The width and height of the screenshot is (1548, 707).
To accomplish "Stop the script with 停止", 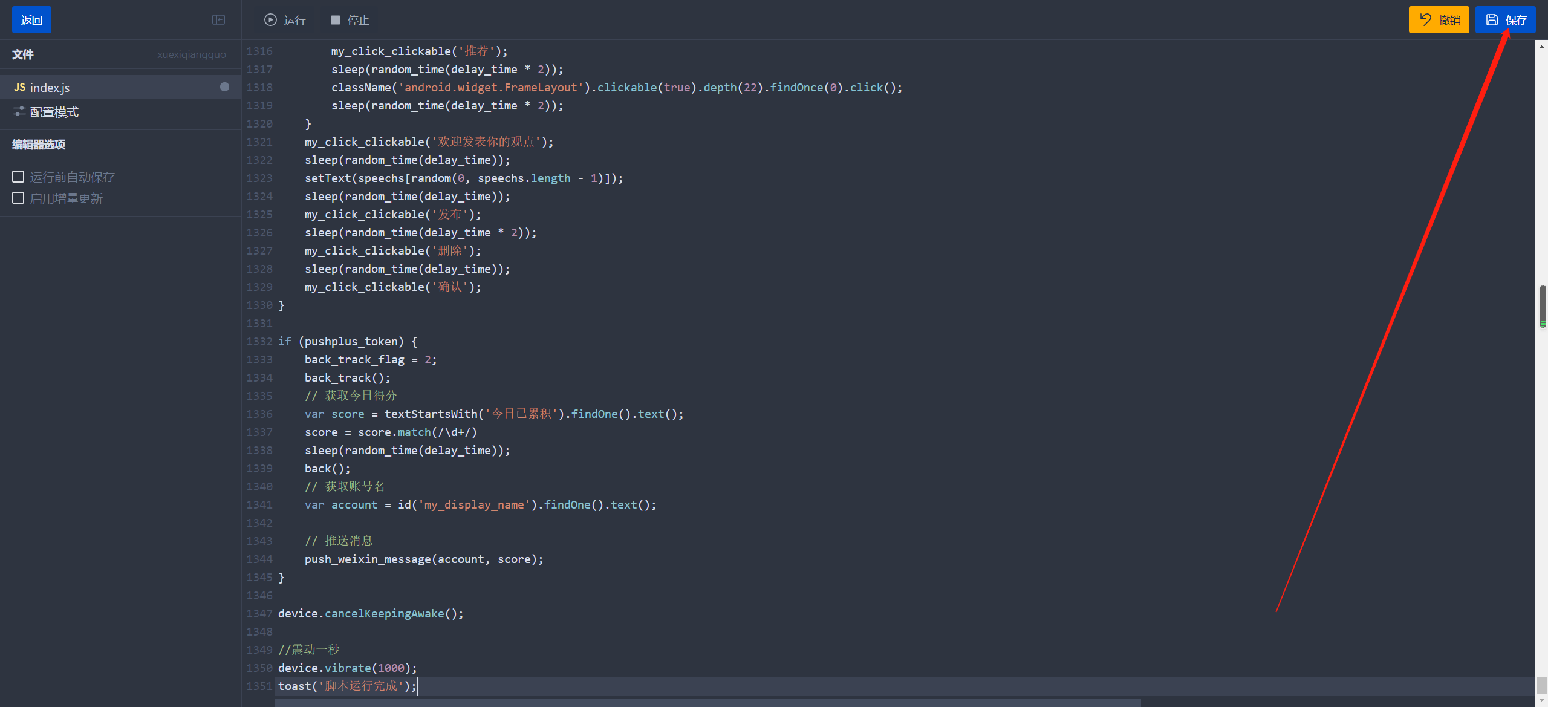I will point(350,20).
